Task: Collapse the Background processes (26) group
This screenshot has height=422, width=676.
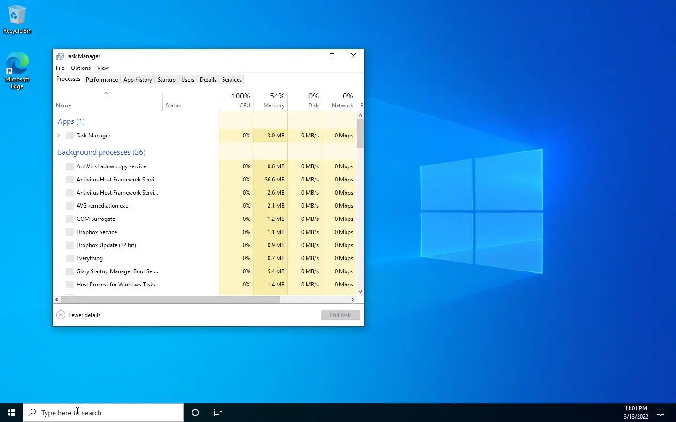Action: (x=101, y=152)
